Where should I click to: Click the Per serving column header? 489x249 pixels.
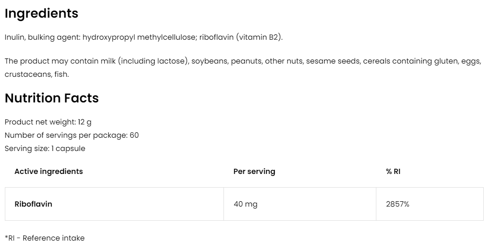254,171
